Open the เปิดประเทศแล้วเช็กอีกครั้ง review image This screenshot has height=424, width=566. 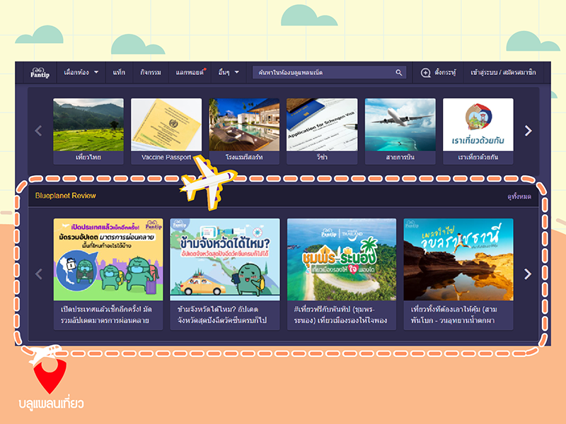108,259
